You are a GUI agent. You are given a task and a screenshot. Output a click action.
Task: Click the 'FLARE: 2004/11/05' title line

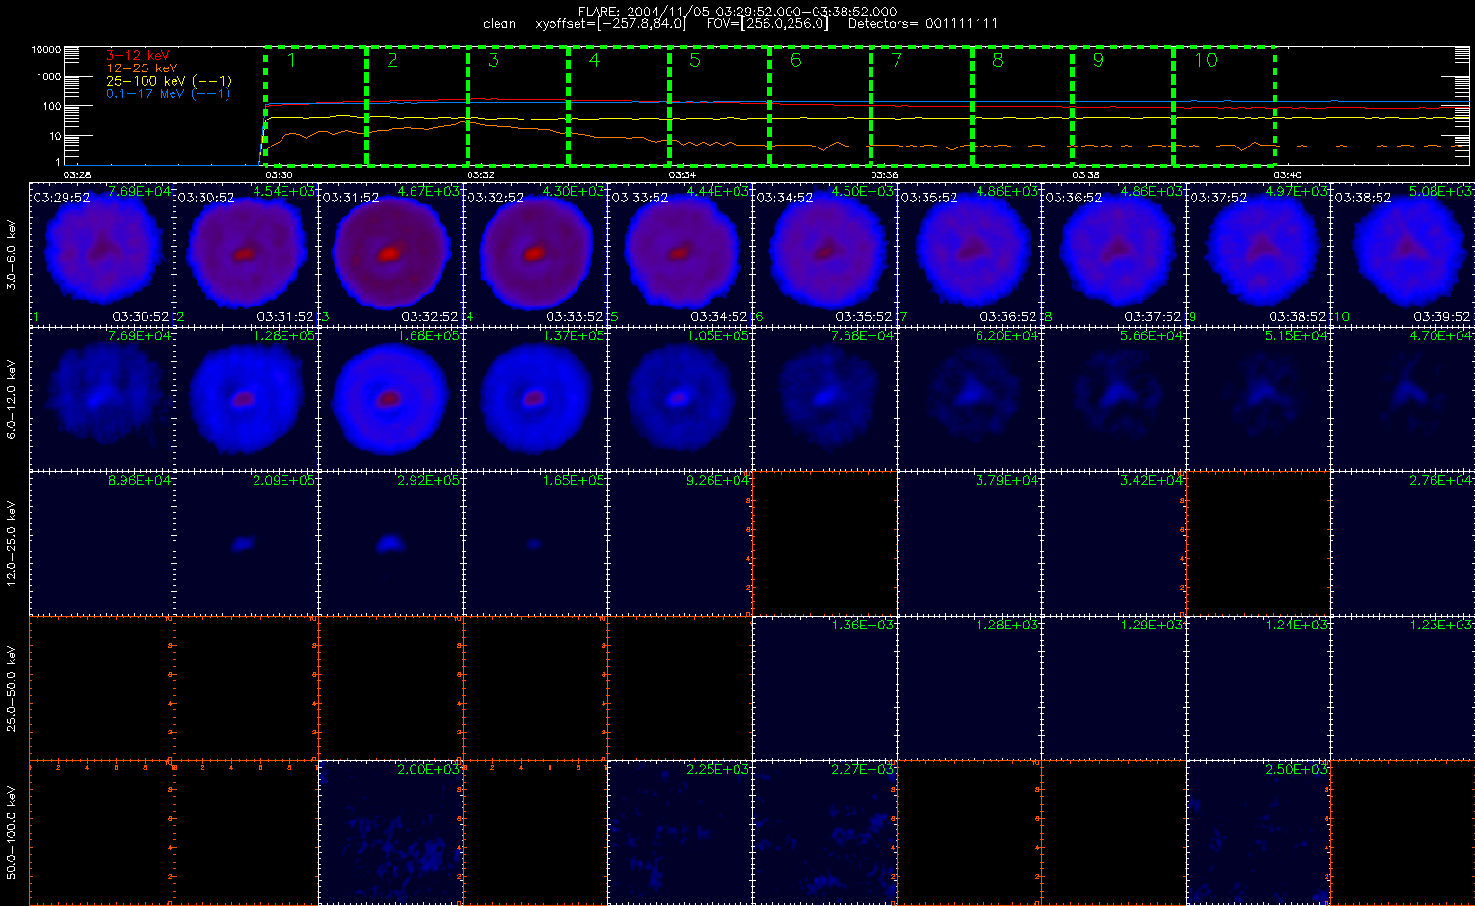(737, 12)
